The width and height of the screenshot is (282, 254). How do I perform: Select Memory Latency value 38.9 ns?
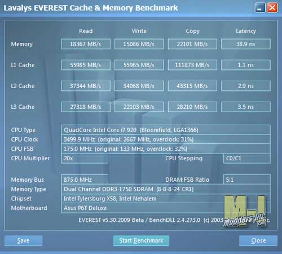pyautogui.click(x=246, y=44)
